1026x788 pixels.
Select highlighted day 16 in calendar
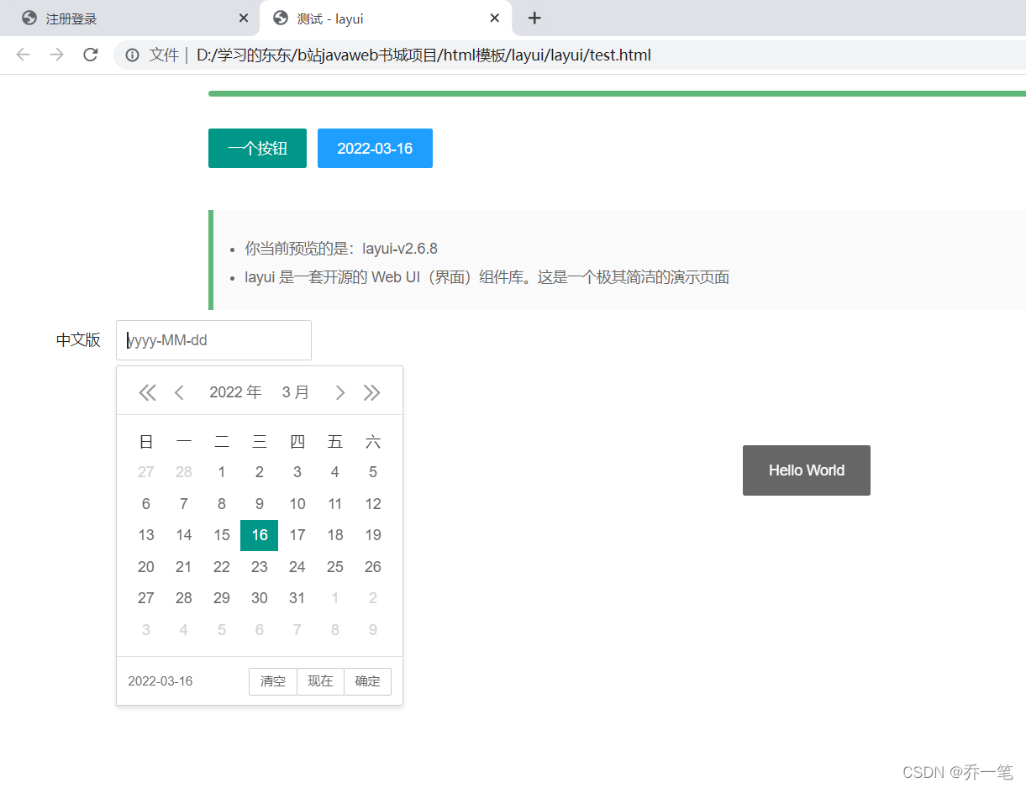tap(259, 535)
